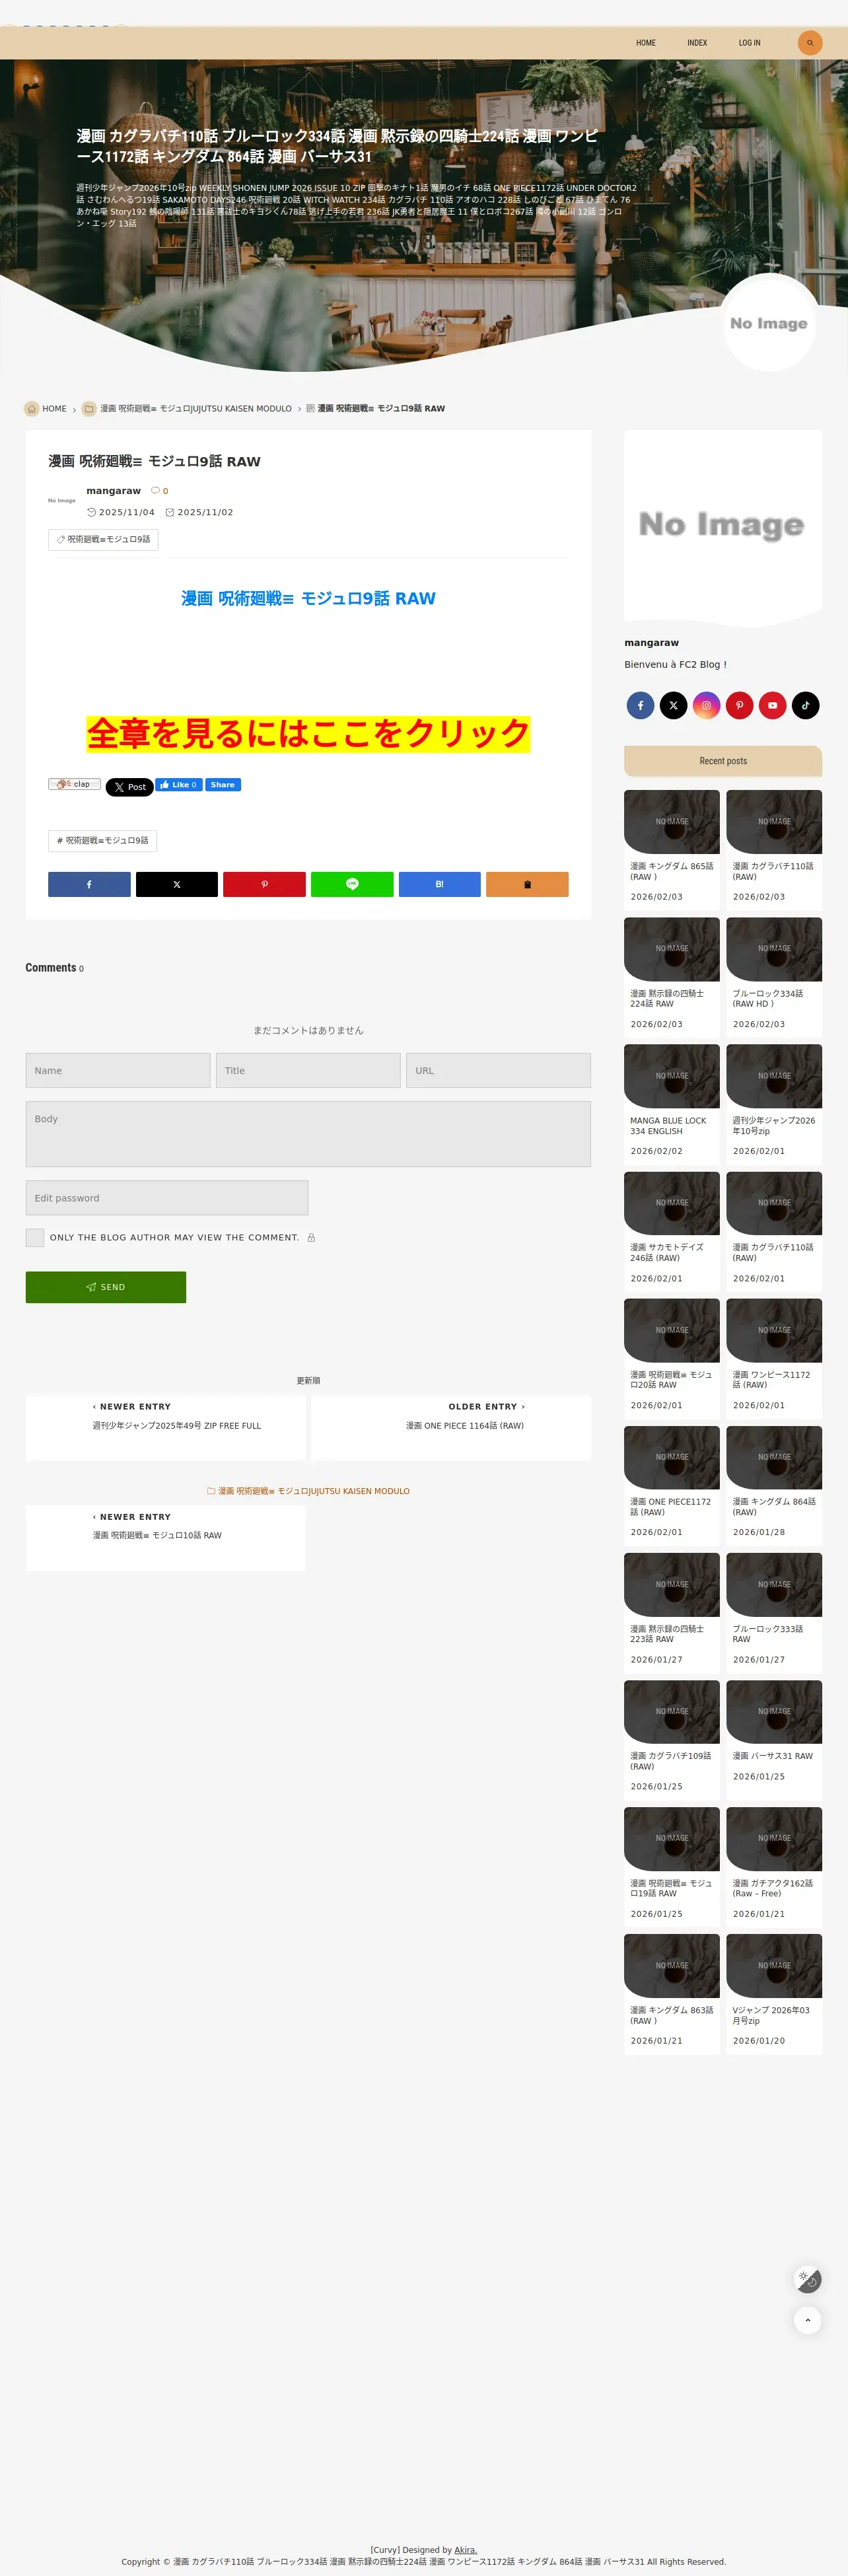Image resolution: width=848 pixels, height=2576 pixels.
Task: Open the hashtag 呪術廻戦≡モジュロ9話 tag
Action: point(102,840)
